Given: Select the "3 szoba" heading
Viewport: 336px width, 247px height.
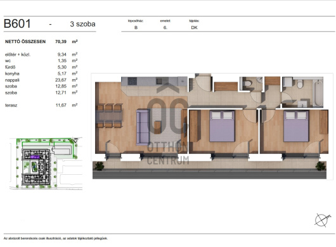Looking at the screenshot, I should pyautogui.click(x=82, y=24).
